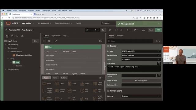Select the List region in gallery

click(59, 99)
